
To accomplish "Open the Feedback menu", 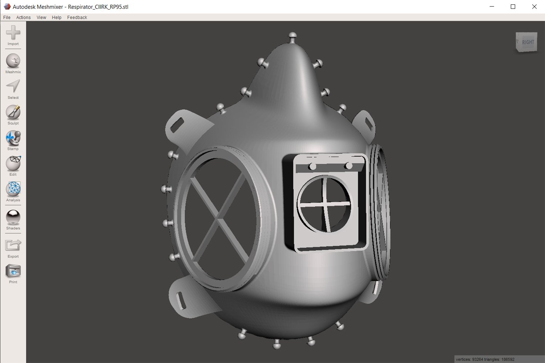I will 77,17.
